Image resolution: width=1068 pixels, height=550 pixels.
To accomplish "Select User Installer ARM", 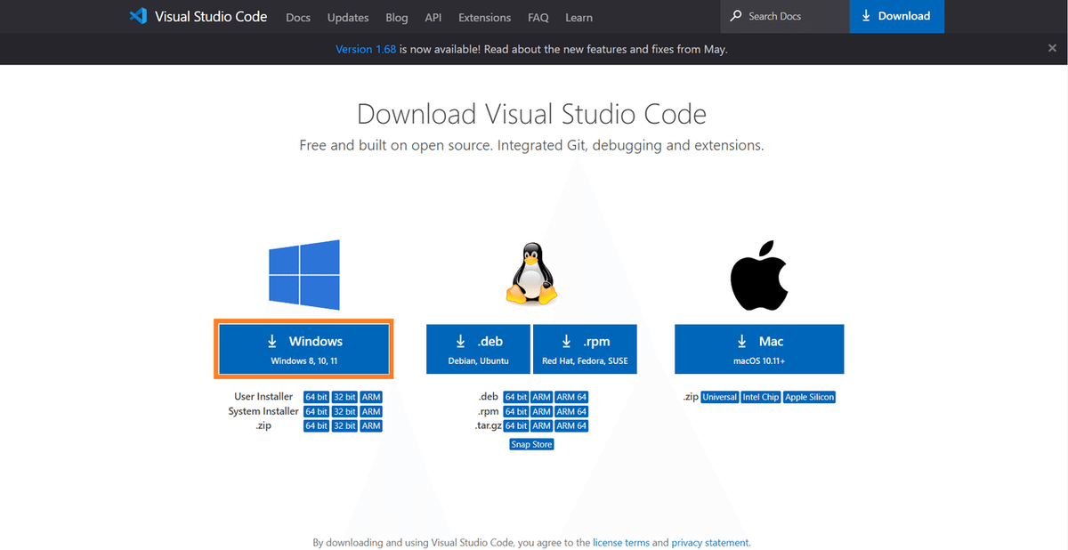I will (371, 397).
